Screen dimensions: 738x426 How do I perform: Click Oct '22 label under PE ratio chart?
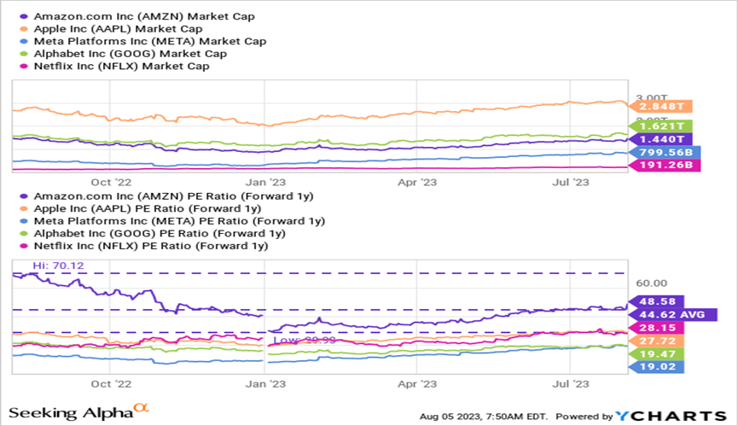[111, 384]
